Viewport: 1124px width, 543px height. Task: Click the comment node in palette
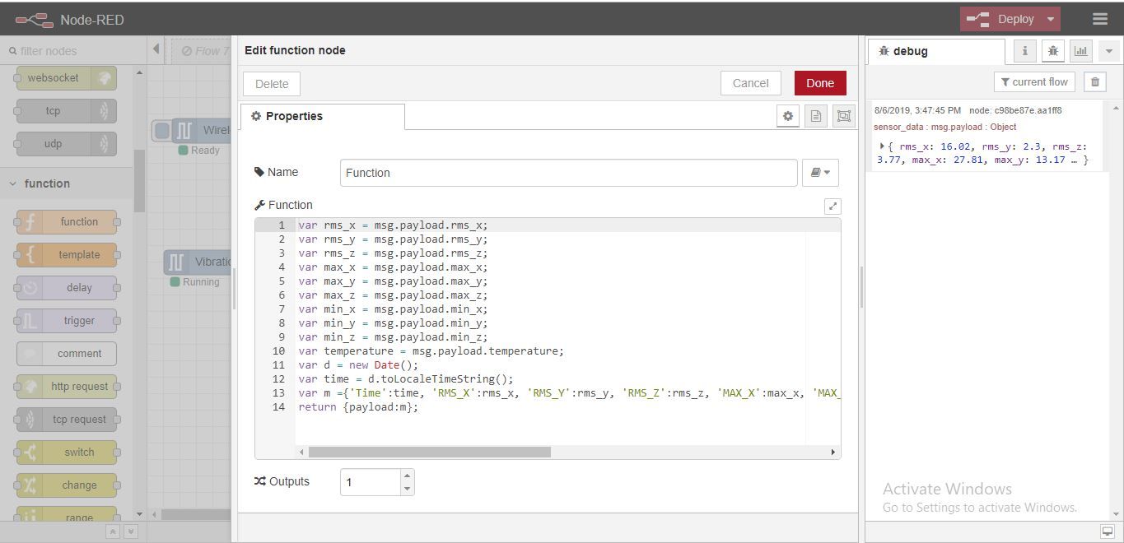point(67,354)
